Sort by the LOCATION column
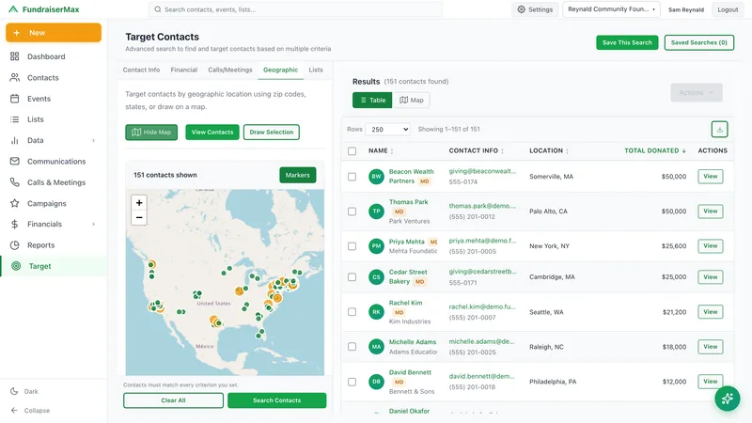This screenshot has height=423, width=752. point(549,150)
